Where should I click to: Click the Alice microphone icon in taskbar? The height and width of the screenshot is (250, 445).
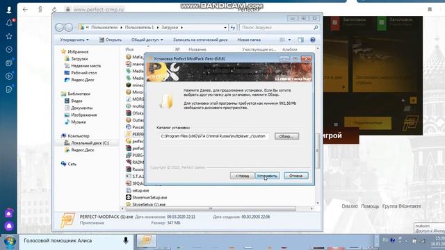click(126, 241)
